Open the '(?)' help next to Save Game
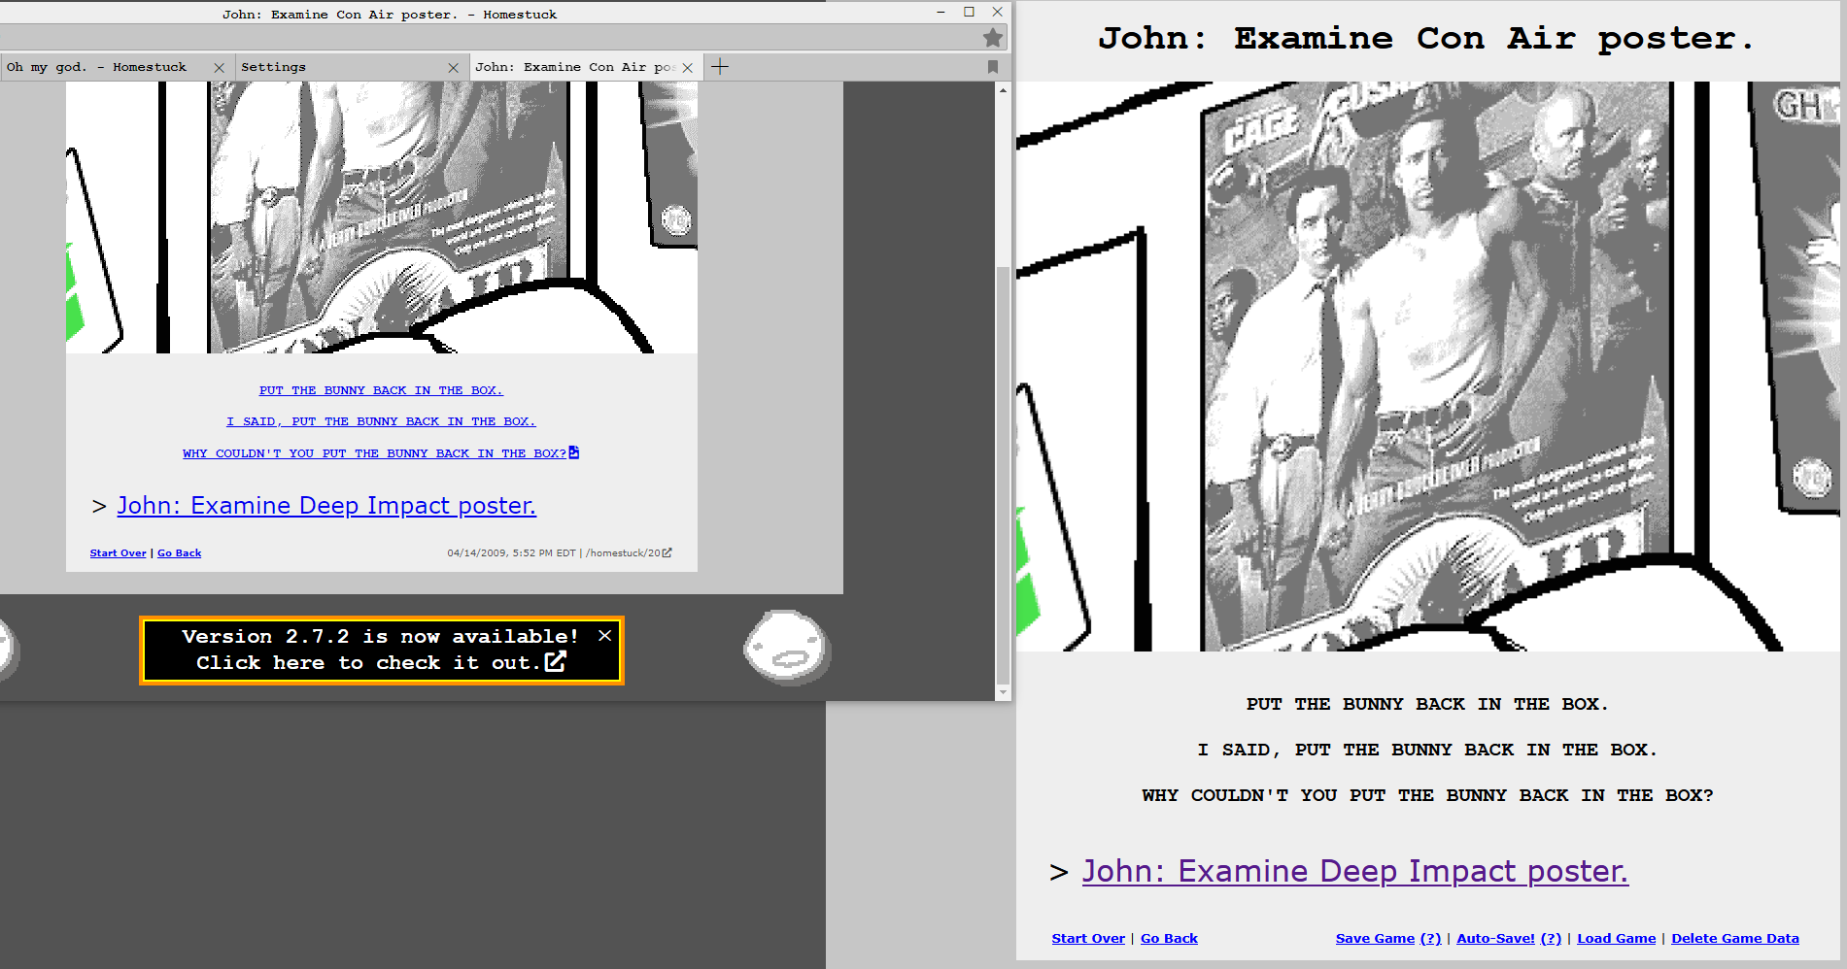The height and width of the screenshot is (969, 1847). point(1430,938)
